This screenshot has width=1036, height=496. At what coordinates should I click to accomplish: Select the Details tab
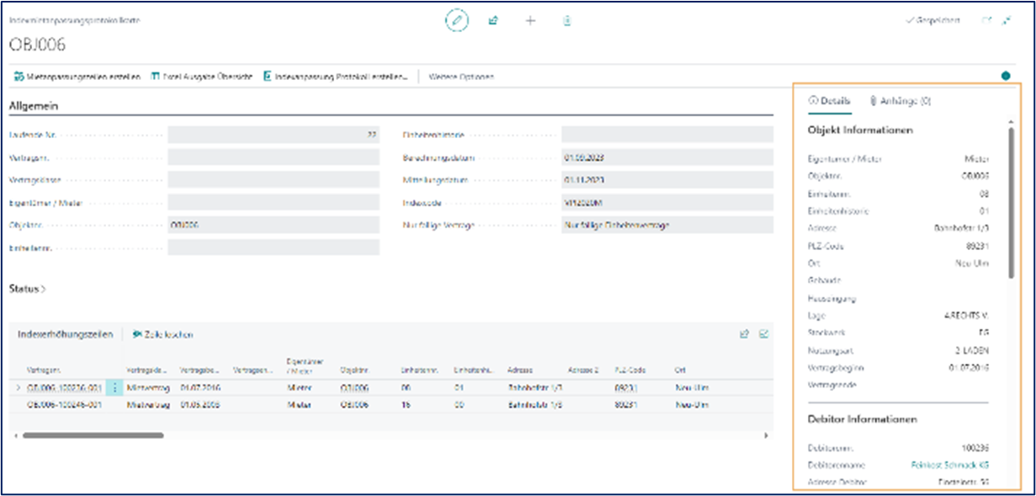[x=829, y=101]
